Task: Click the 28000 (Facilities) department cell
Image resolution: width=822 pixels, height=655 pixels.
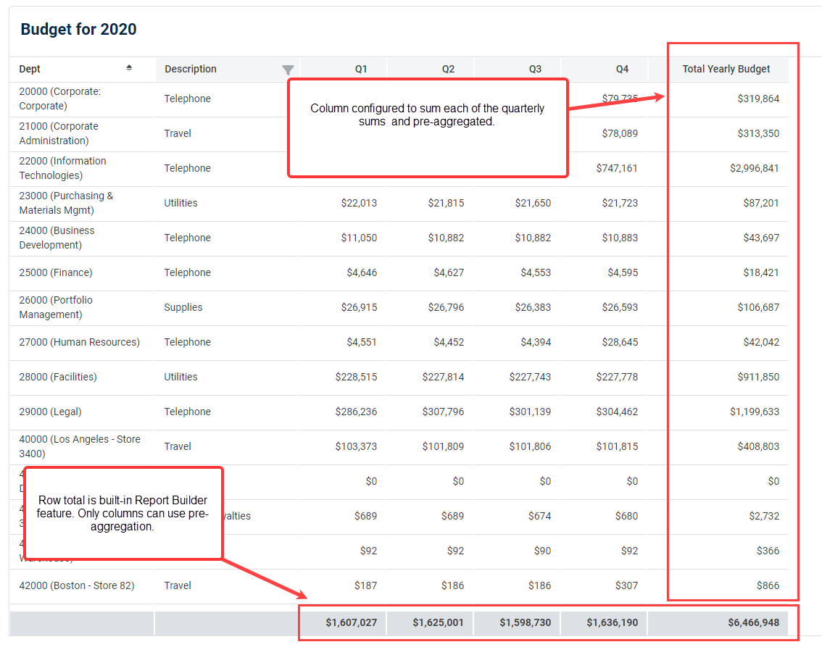Action: 58,377
